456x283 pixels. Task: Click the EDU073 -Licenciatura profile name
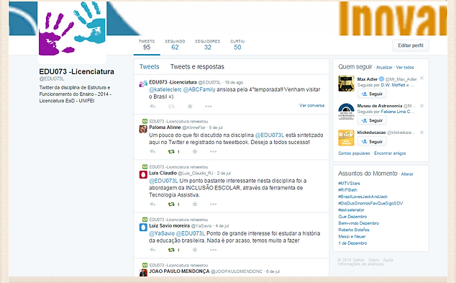tap(76, 71)
